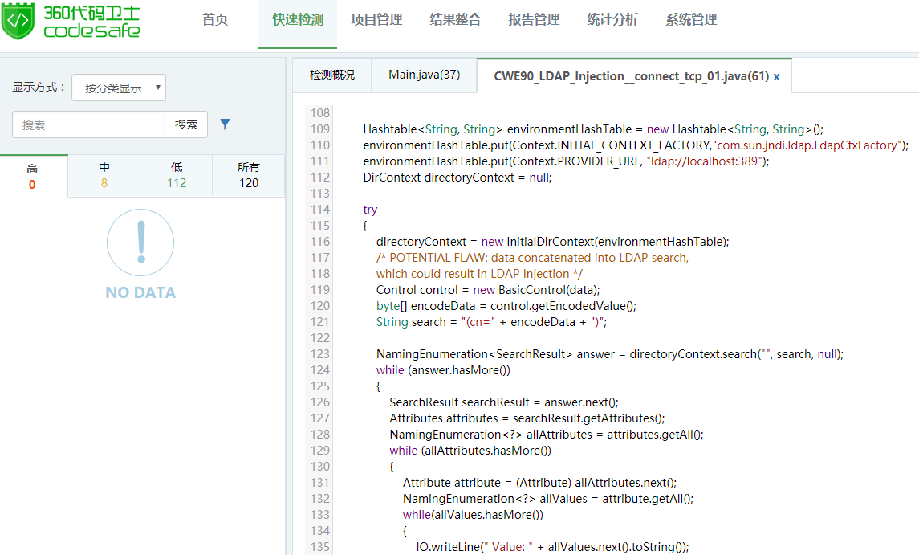Open 系统管理 system management menu
Viewport: 919px width, 555px height.
pyautogui.click(x=691, y=20)
